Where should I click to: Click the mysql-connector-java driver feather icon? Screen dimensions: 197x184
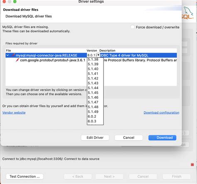point(13,55)
